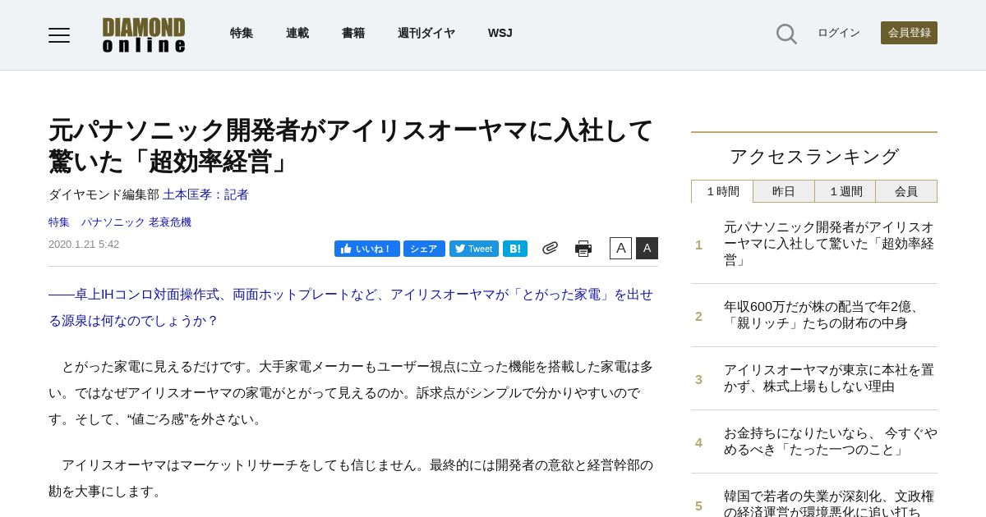
Task: Open the 連載 navigation item
Action: pos(297,34)
